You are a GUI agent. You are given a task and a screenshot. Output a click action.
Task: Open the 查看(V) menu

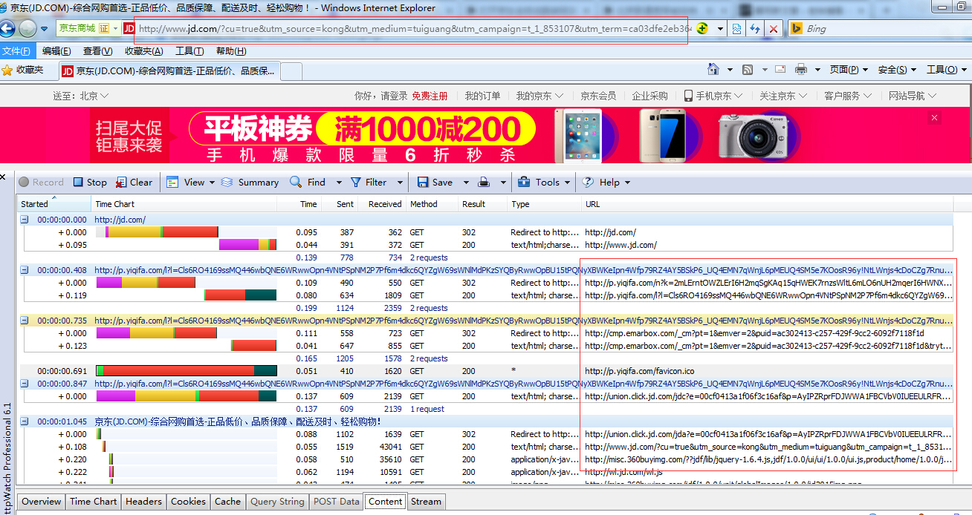(x=97, y=51)
